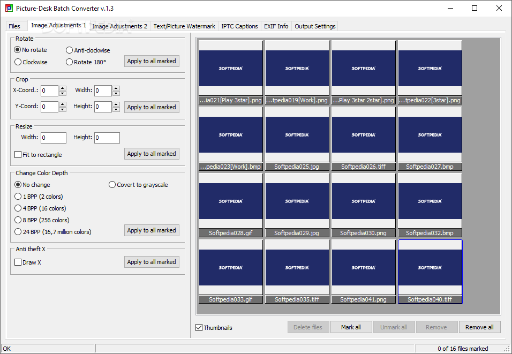Screen dimensions: 512x354
Task: Increase the Y-Coord crop value
Action: pyautogui.click(x=63, y=104)
